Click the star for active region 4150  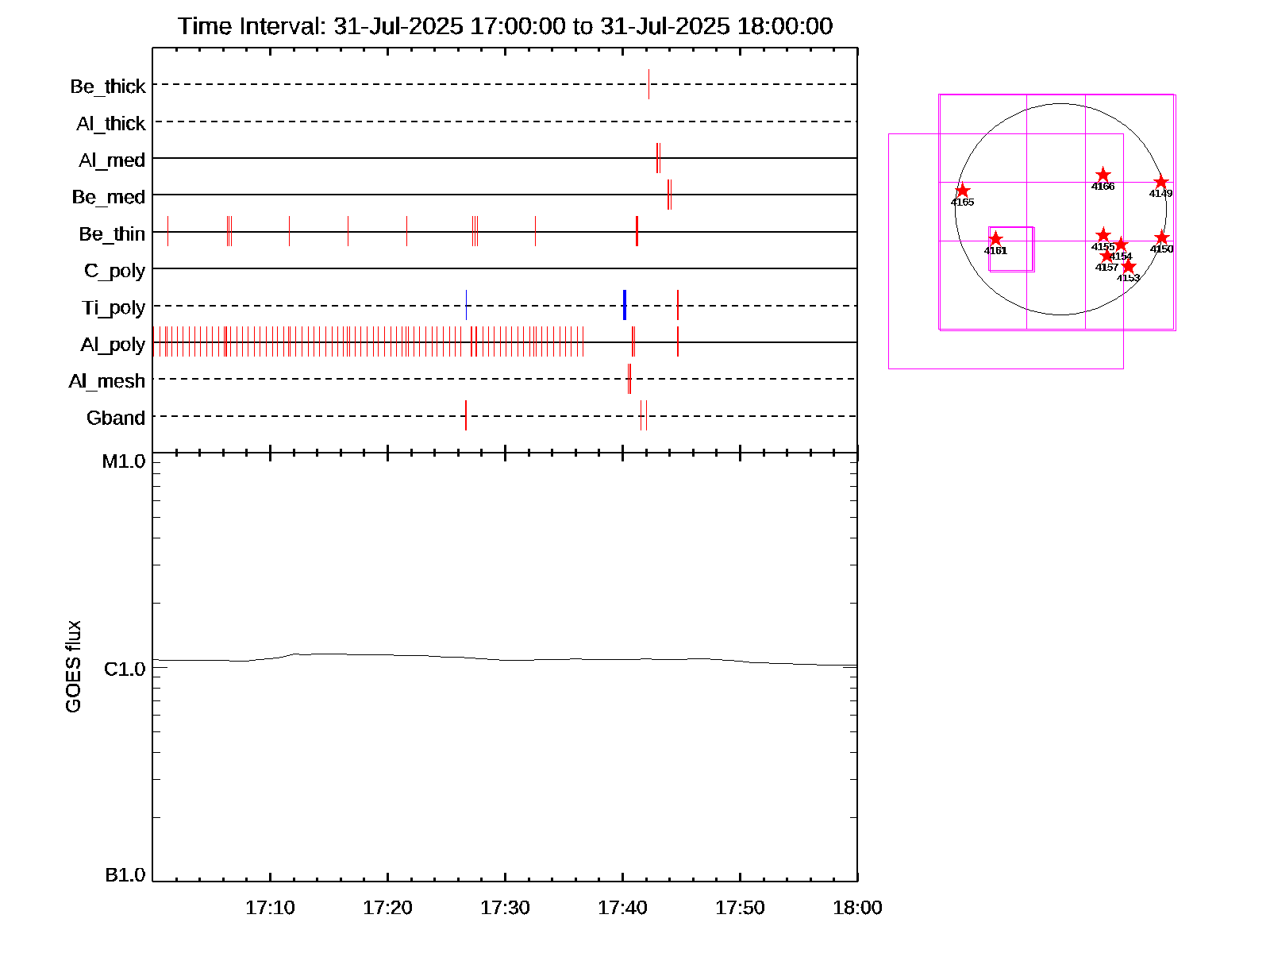pyautogui.click(x=1161, y=237)
